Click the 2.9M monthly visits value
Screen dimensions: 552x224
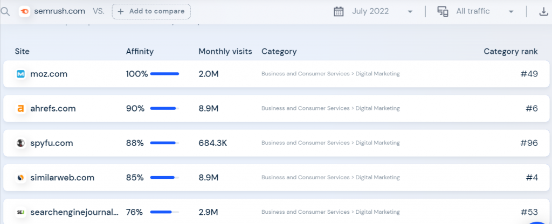pyautogui.click(x=209, y=212)
